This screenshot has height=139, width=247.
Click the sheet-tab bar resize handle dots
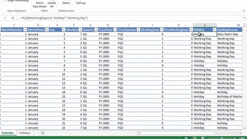click(133, 133)
